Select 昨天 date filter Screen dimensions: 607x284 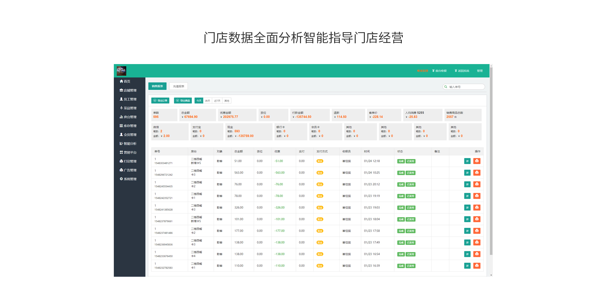tap(208, 101)
